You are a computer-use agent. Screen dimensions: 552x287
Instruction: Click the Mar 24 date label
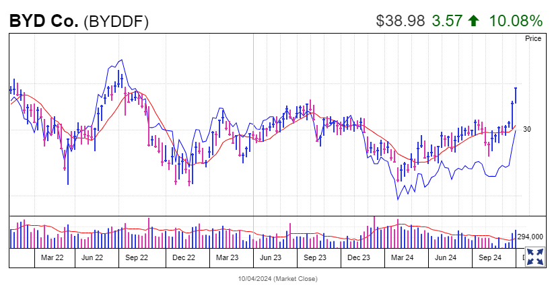point(403,257)
